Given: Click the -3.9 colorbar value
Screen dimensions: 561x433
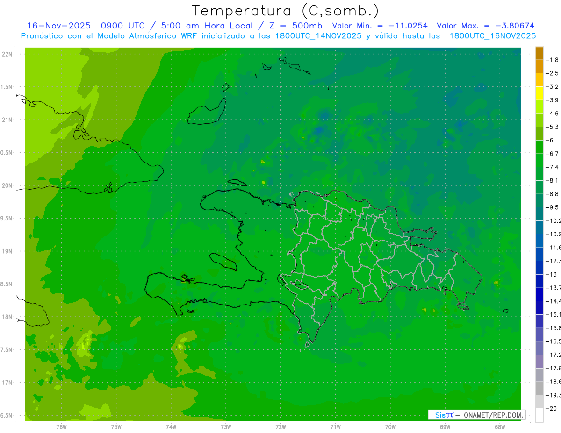Looking at the screenshot, I should coord(552,100).
